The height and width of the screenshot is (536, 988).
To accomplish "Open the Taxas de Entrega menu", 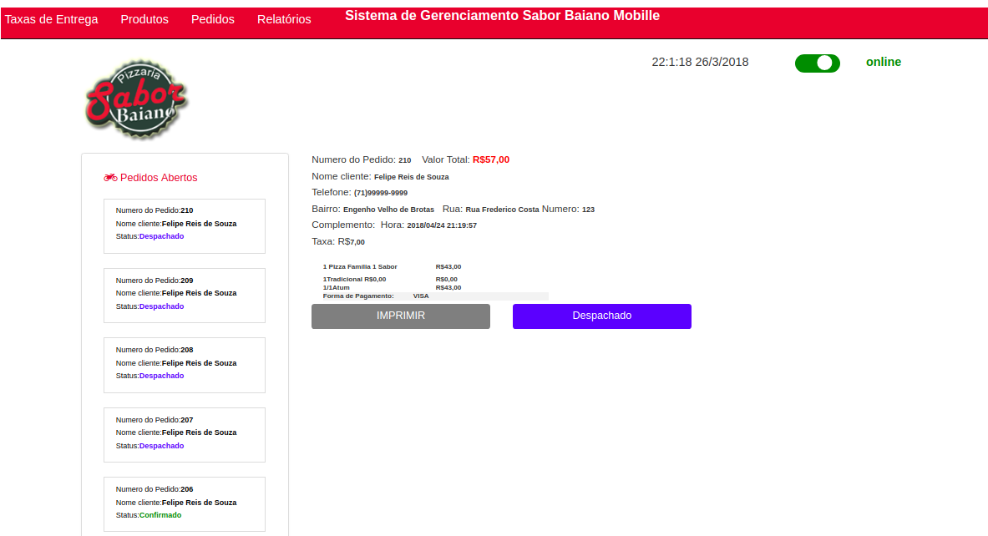I will point(52,19).
